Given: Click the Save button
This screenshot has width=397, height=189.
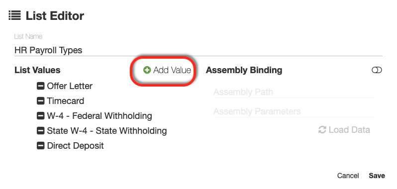Looking at the screenshot, I should pyautogui.click(x=377, y=176).
